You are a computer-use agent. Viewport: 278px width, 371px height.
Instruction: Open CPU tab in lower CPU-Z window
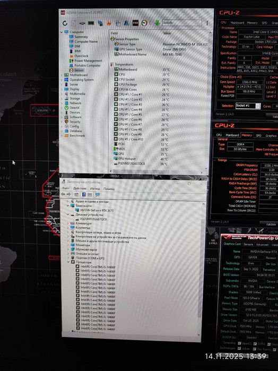(x=219, y=135)
